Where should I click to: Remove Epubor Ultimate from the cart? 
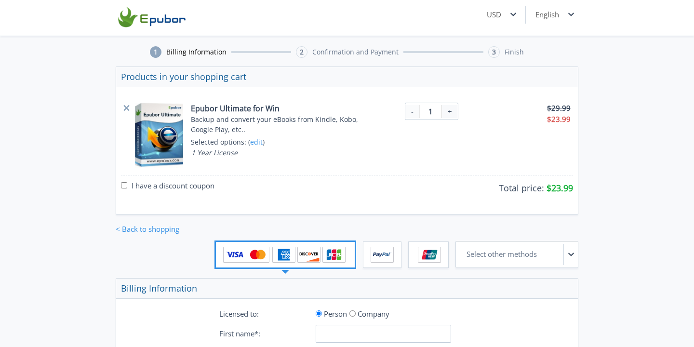click(126, 108)
